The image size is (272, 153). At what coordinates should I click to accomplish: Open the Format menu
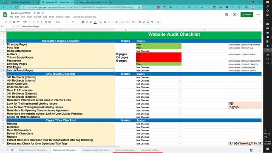click(37, 17)
